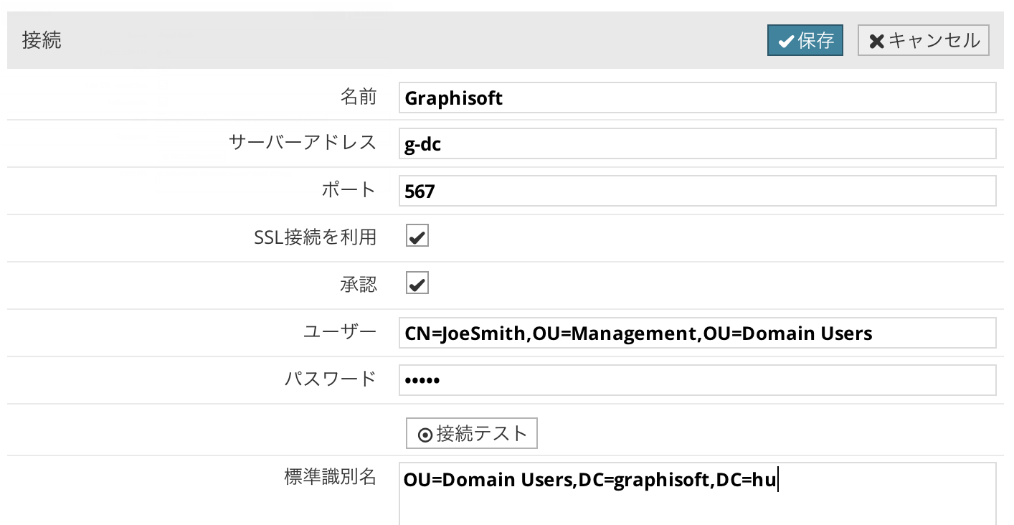Click the ポート label text
The width and height of the screenshot is (1014, 525).
coord(349,189)
